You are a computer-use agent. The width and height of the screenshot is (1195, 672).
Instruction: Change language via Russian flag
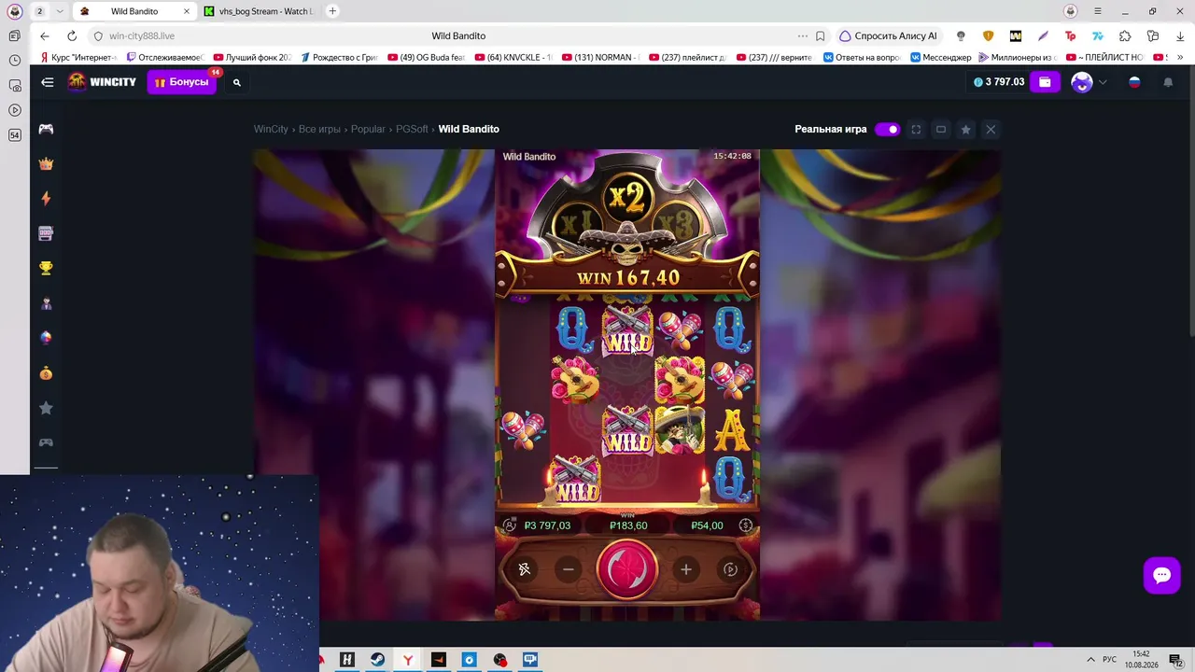coord(1135,82)
